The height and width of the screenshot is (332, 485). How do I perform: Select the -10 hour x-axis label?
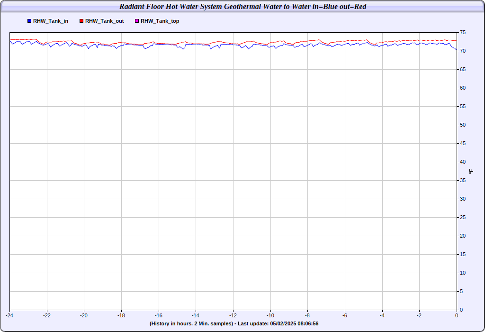270,315
